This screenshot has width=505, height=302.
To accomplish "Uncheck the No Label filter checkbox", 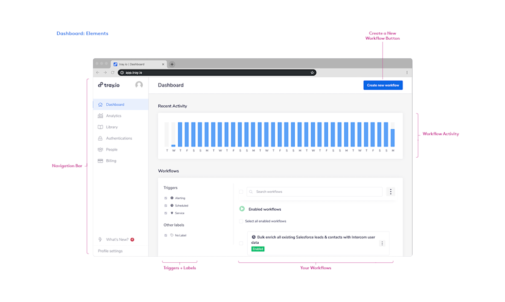I will [x=166, y=235].
